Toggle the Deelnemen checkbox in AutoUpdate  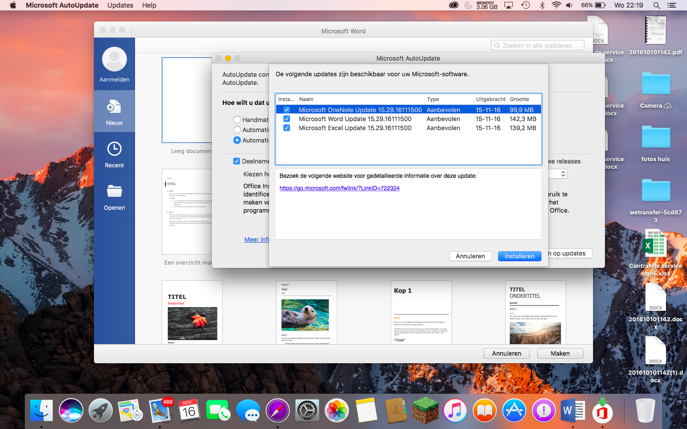(x=237, y=161)
